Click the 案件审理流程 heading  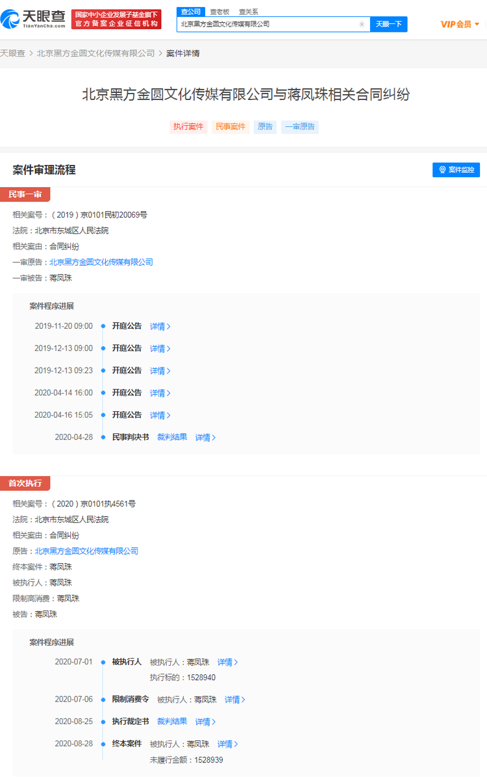(x=44, y=170)
